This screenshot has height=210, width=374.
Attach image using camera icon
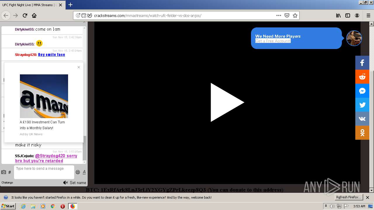coord(4,172)
